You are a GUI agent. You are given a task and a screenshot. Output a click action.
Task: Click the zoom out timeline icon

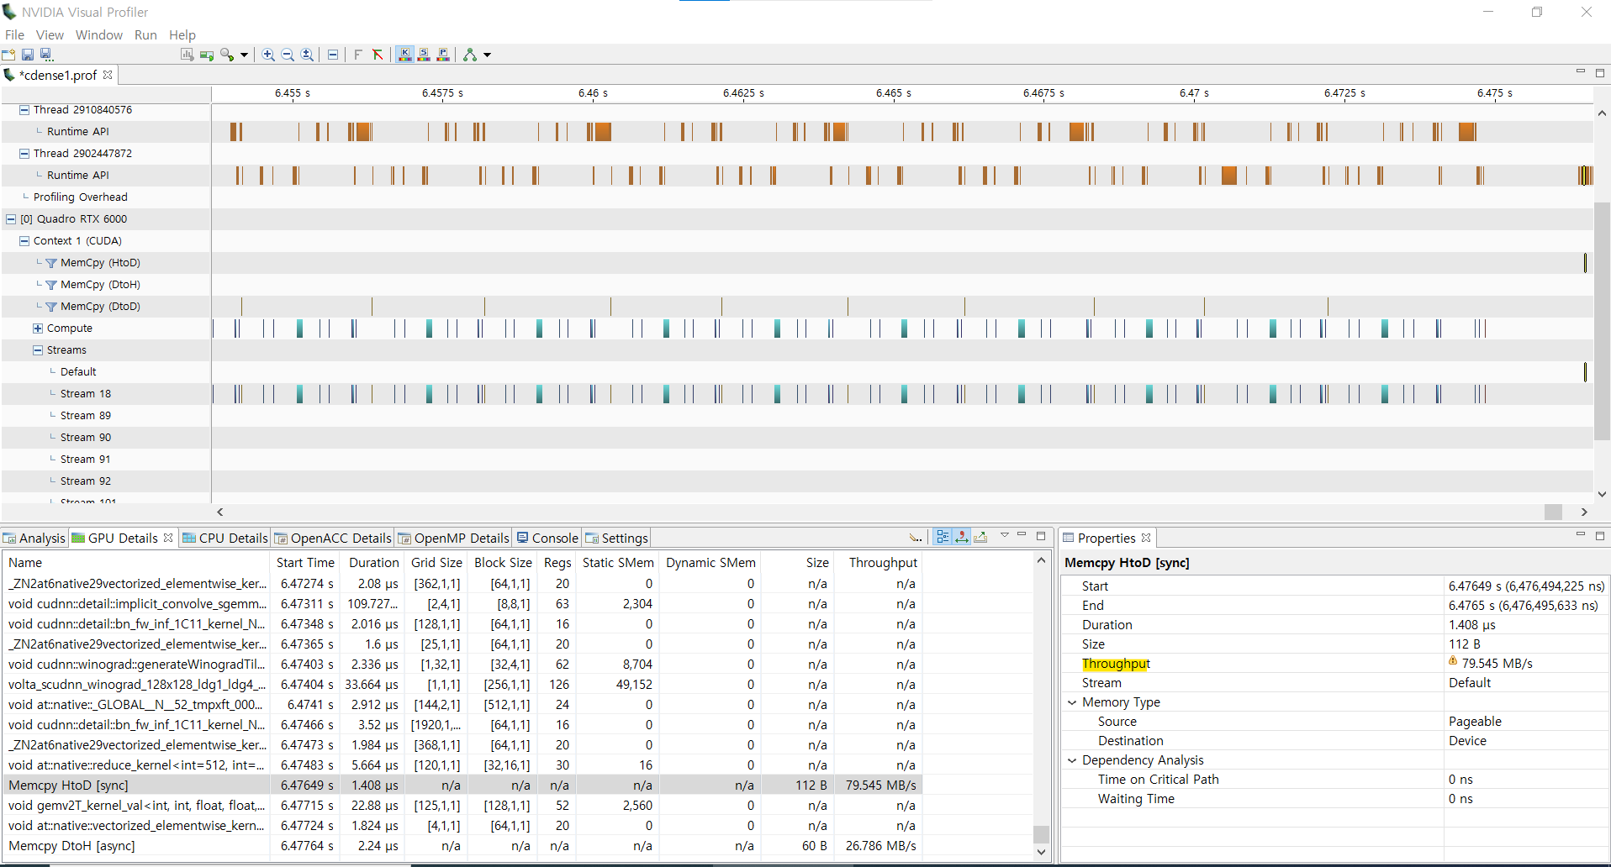tap(288, 55)
